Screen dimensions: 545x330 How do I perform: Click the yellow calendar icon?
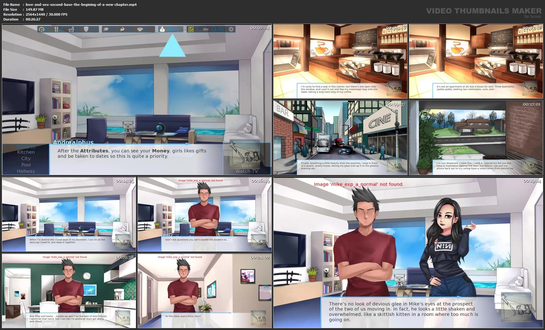pos(191,29)
